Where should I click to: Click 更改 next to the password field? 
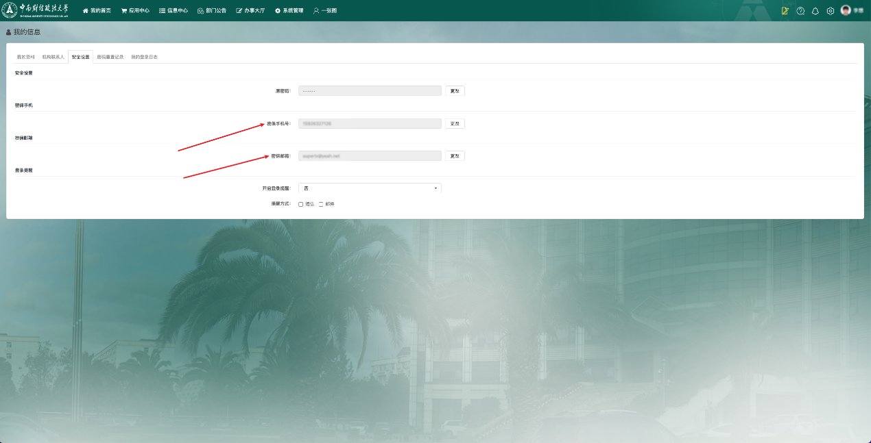click(x=455, y=91)
